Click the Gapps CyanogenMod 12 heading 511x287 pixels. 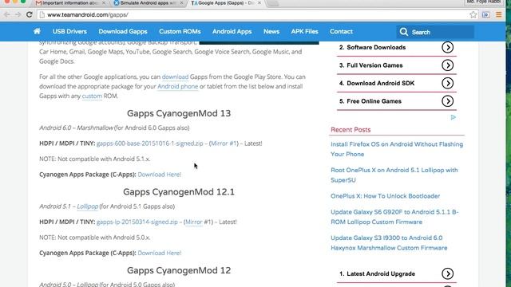point(179,270)
